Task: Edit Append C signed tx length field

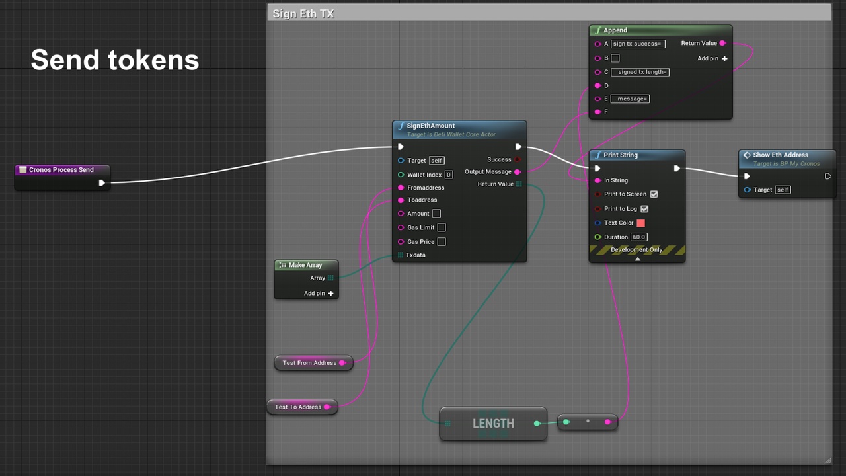Action: point(640,72)
